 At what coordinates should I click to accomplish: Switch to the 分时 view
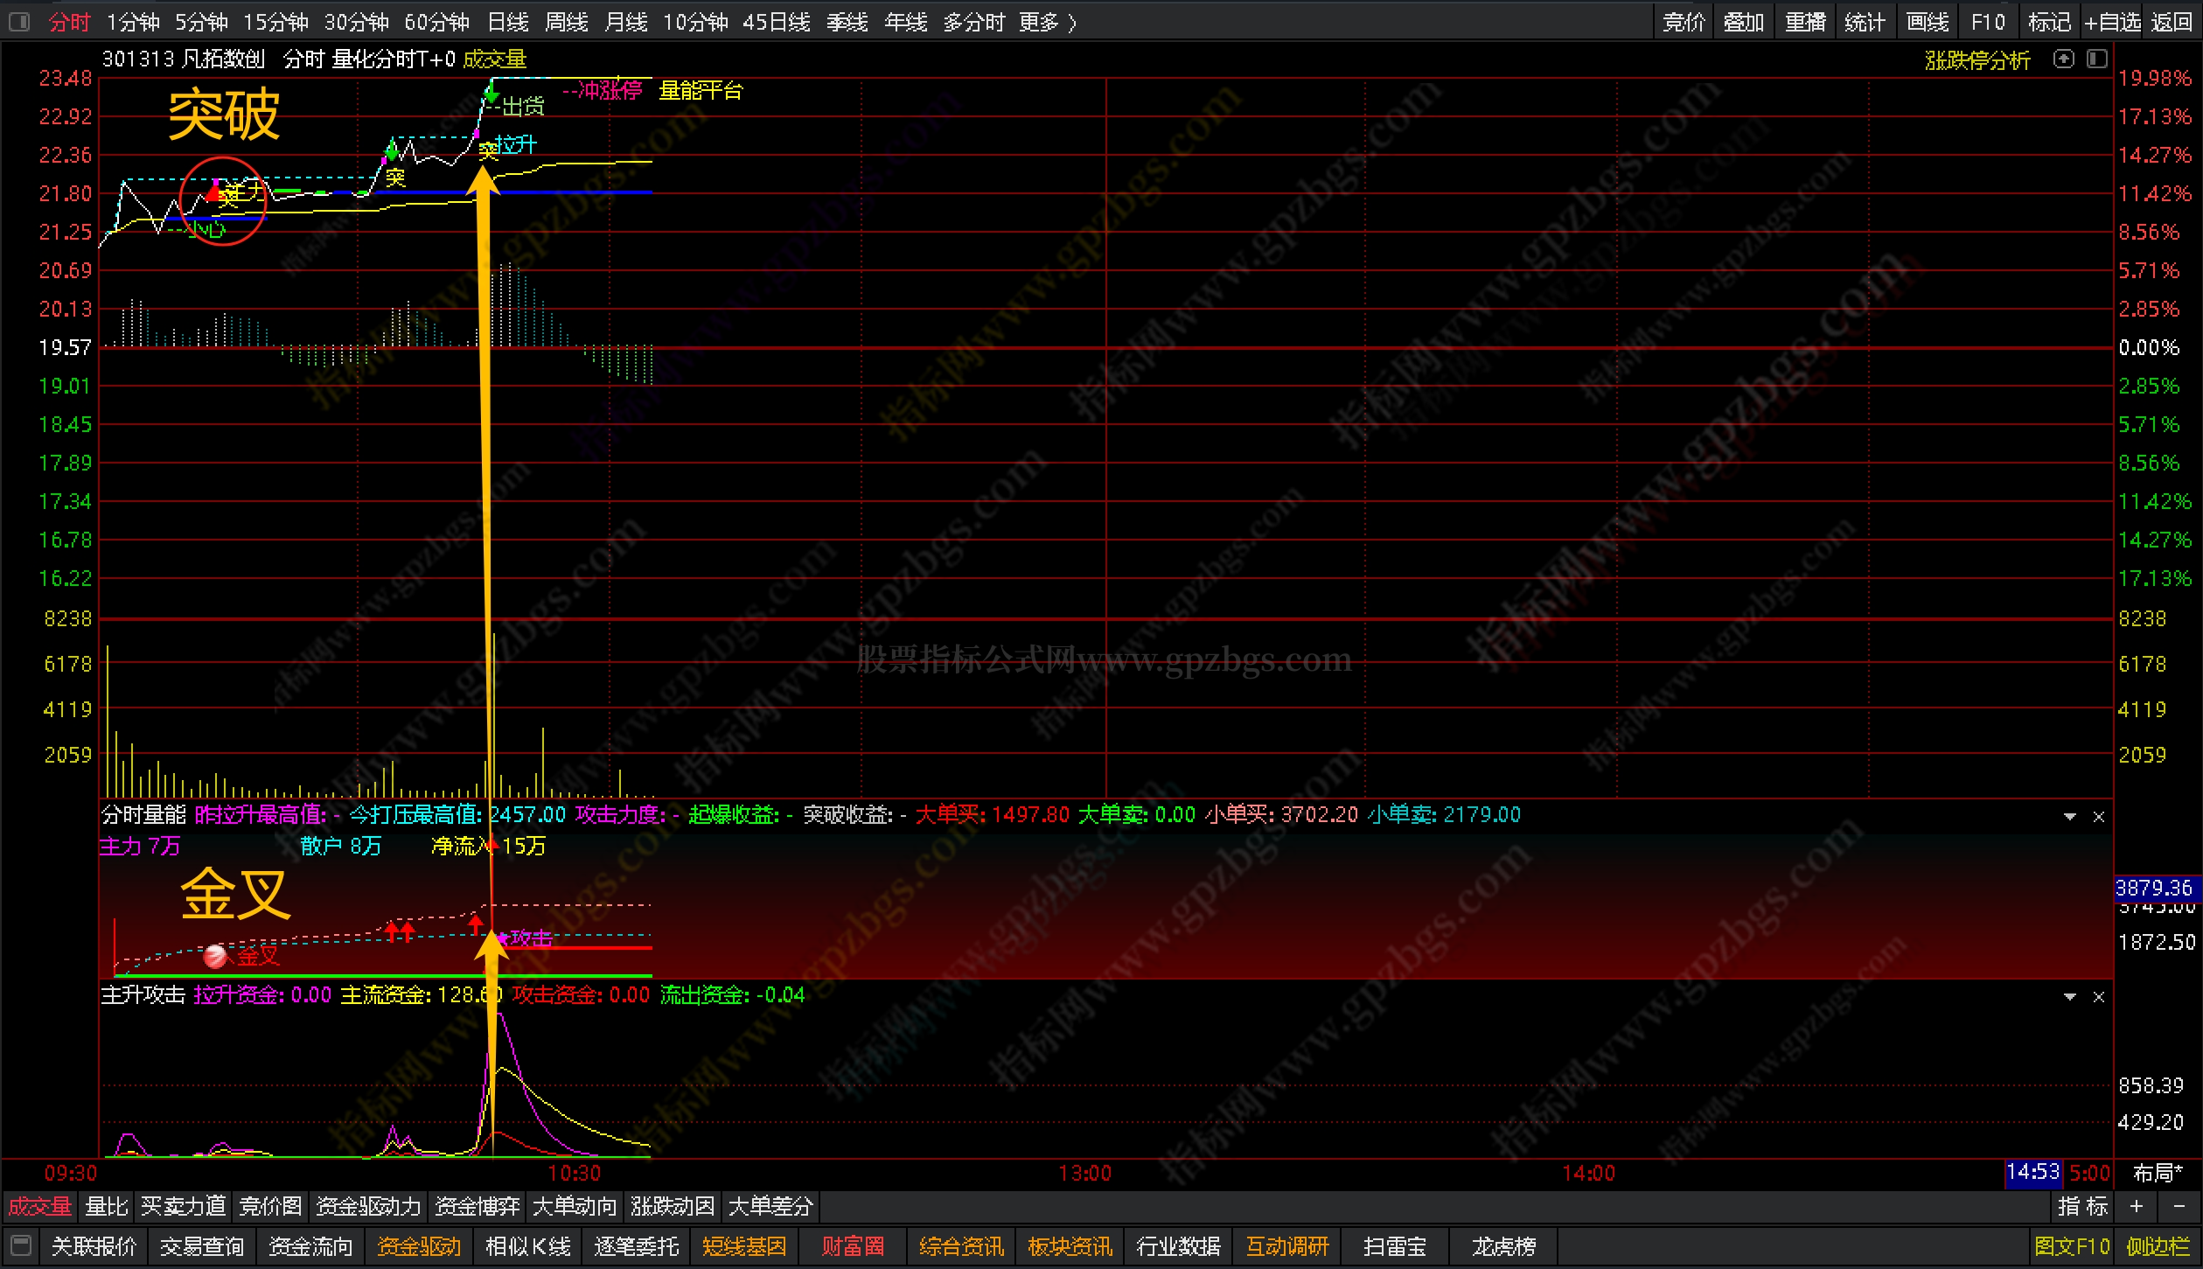[70, 22]
